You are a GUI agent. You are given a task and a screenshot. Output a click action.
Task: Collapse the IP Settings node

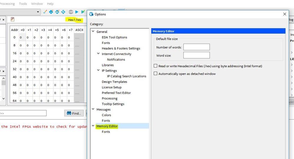click(x=98, y=70)
